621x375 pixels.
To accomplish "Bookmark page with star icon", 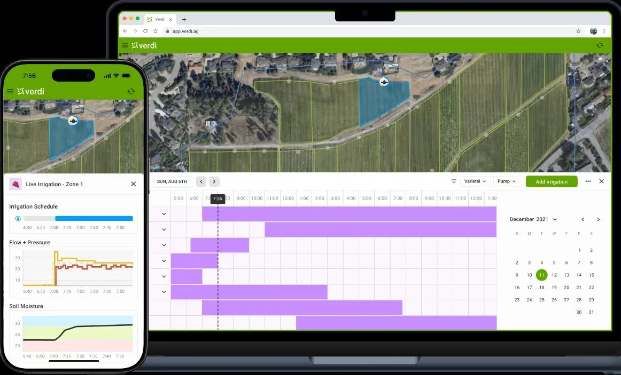I will (x=578, y=31).
